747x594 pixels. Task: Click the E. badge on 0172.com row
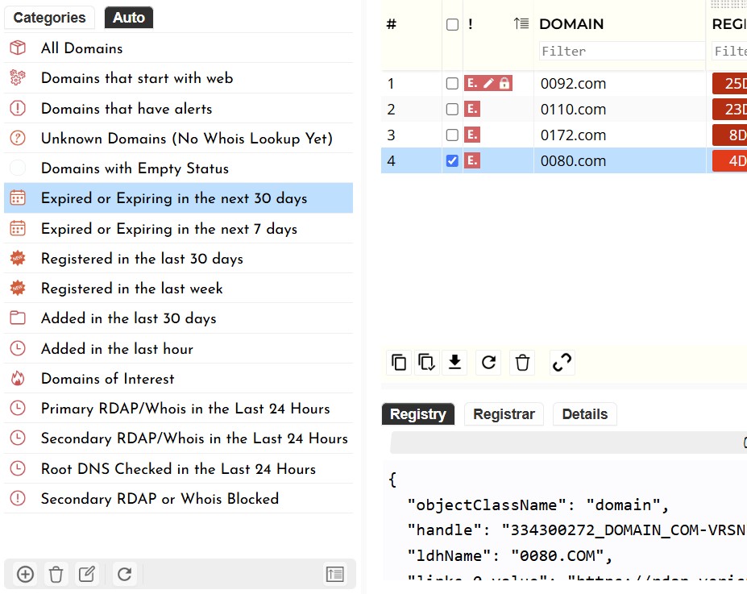point(472,135)
